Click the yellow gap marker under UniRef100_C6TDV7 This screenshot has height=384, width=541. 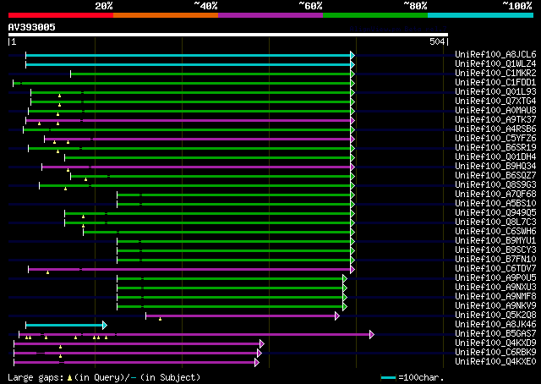coord(47,273)
